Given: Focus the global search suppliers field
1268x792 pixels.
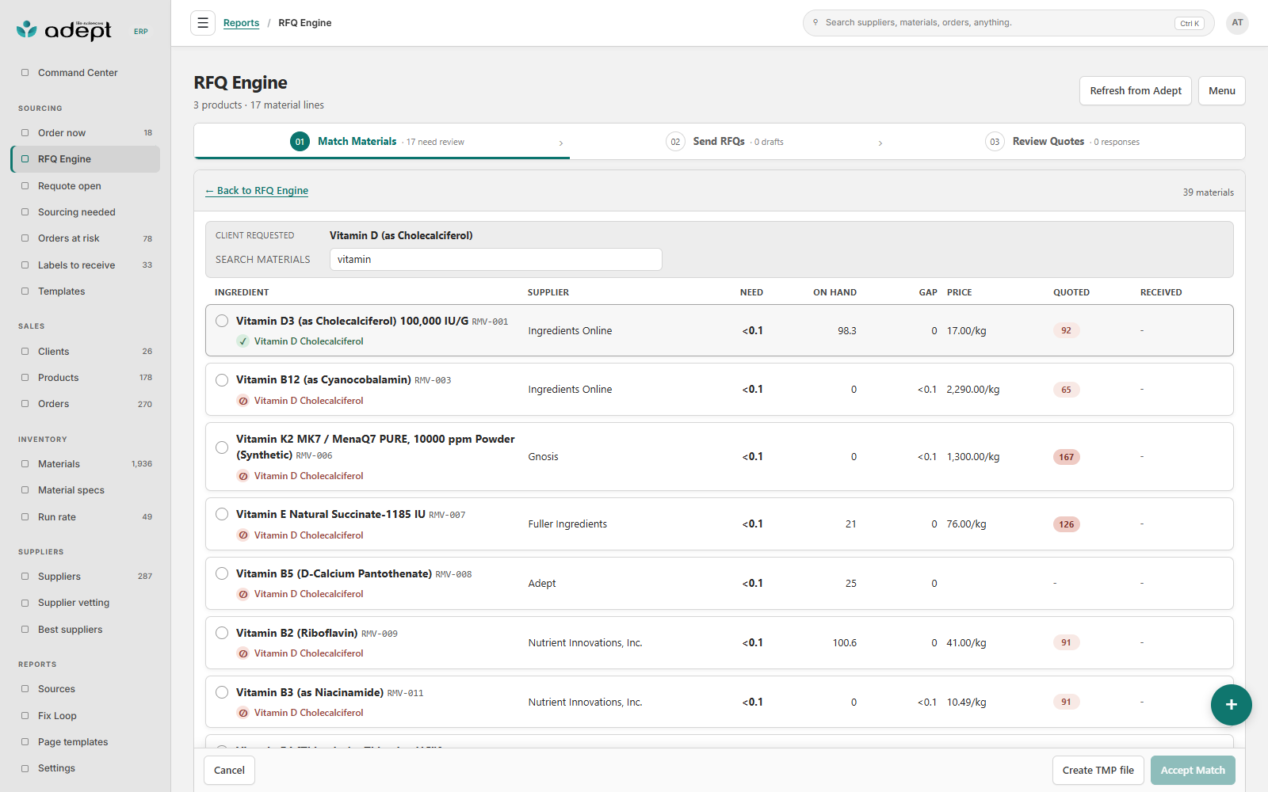Looking at the screenshot, I should pyautogui.click(x=1008, y=23).
